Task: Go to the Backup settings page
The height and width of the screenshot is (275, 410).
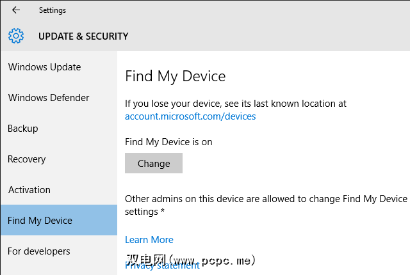Action: (x=23, y=129)
